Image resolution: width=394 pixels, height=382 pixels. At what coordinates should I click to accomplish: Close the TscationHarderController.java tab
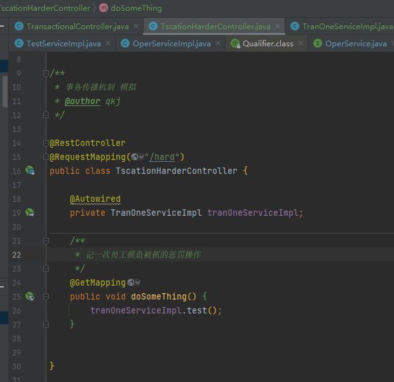click(278, 26)
